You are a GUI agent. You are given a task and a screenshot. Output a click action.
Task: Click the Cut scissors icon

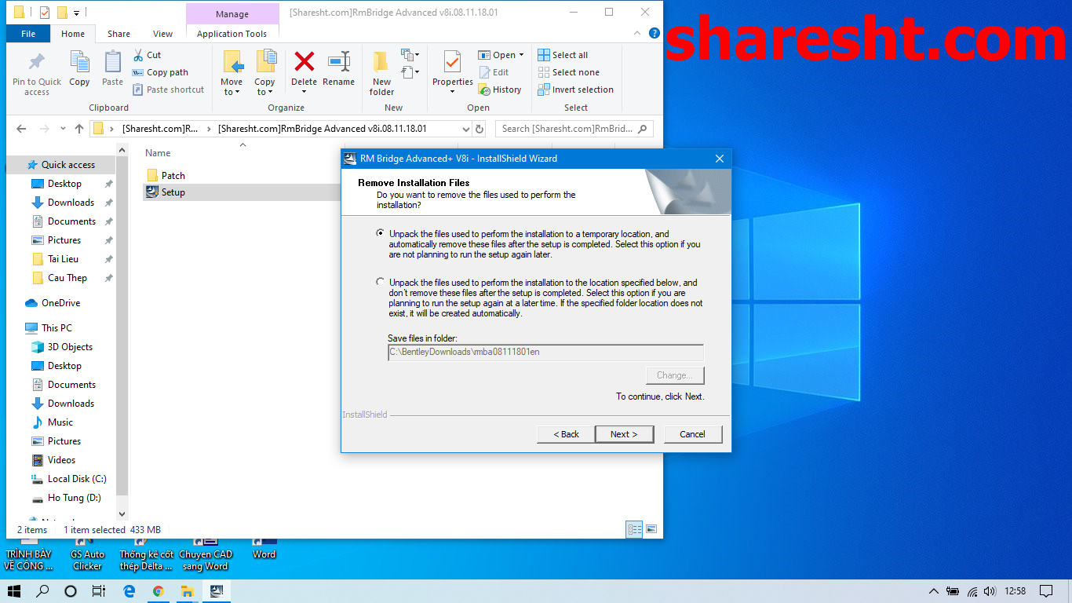(137, 55)
